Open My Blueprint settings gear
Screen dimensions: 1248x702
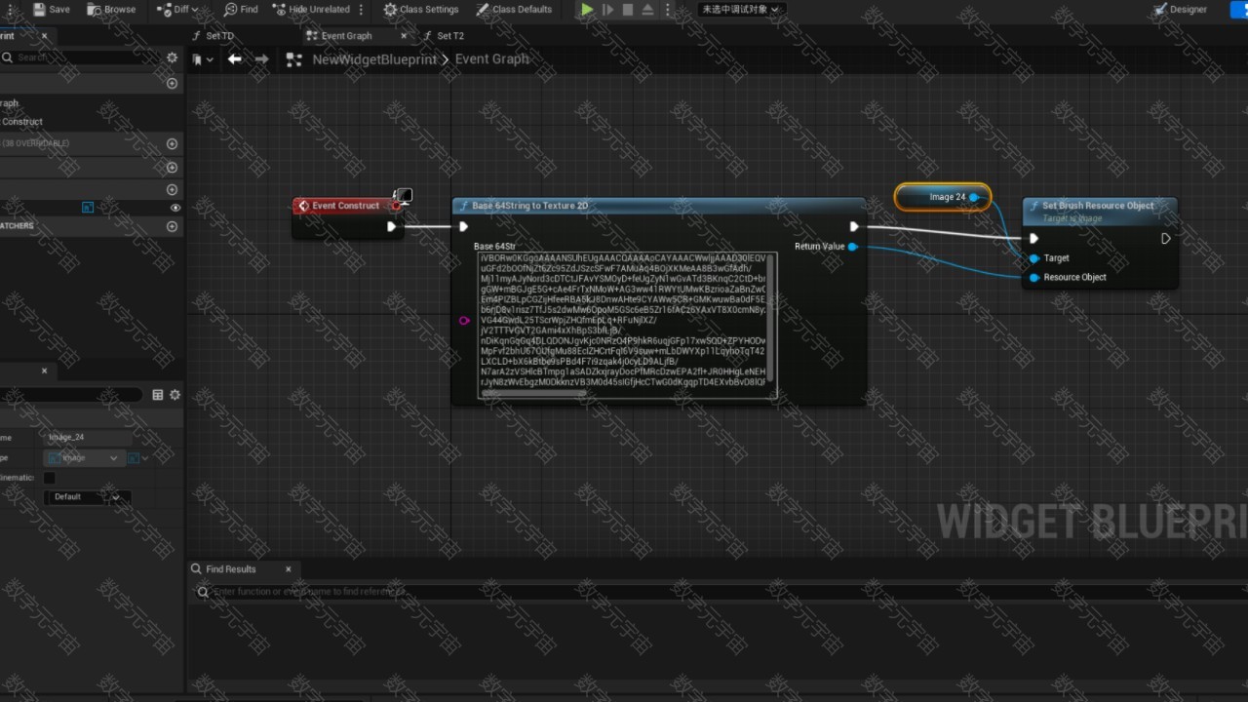[172, 58]
